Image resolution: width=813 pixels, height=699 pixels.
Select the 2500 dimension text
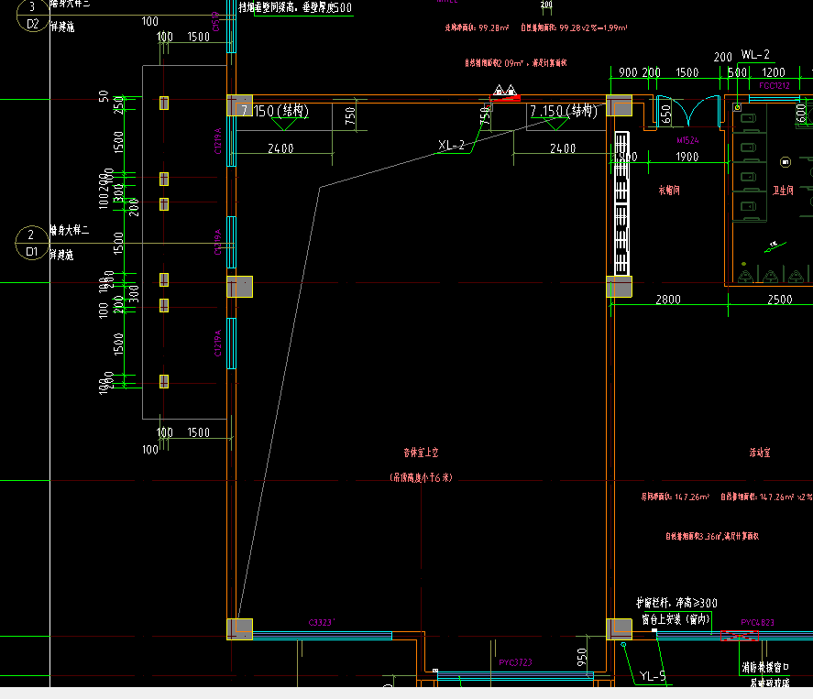coord(780,300)
